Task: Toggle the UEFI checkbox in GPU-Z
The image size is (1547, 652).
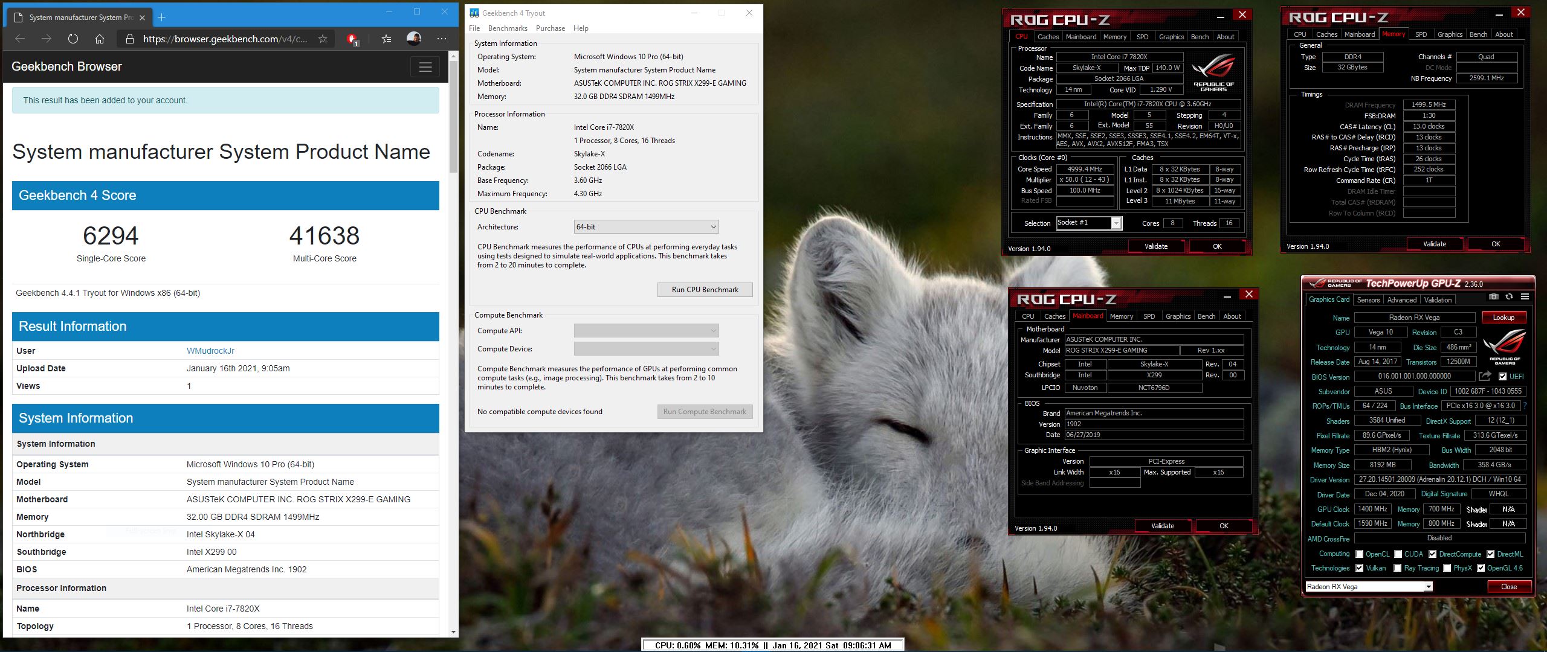Action: coord(1502,376)
